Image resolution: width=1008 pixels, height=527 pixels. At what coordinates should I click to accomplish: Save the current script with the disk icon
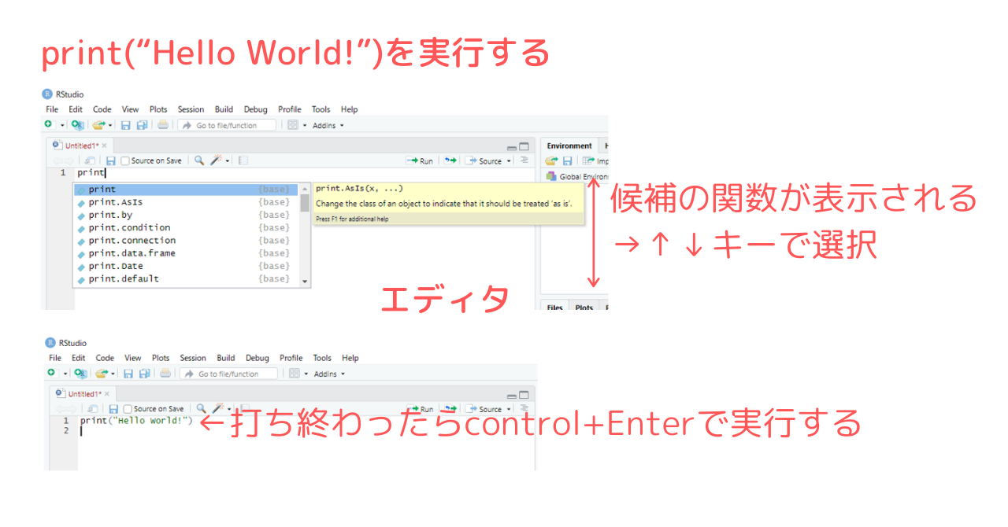126,124
